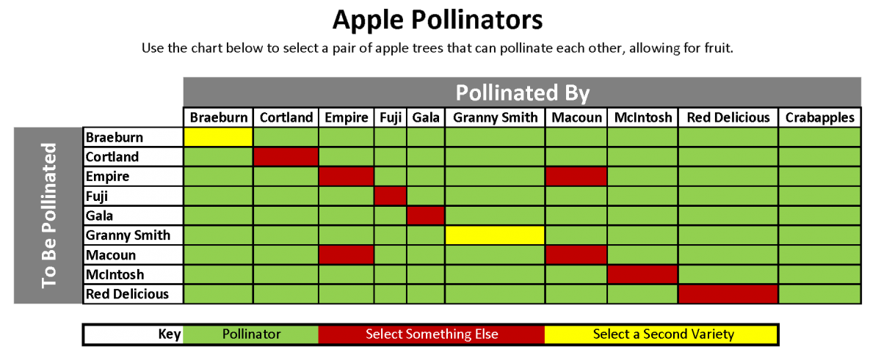
Task: Click red Macoun row cell under Empire
Action: tap(346, 255)
